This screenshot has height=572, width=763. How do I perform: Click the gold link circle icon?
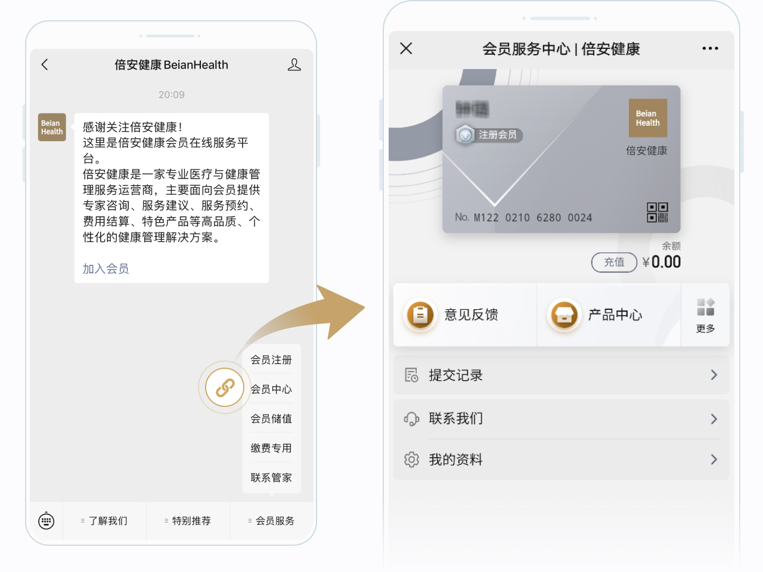[225, 387]
